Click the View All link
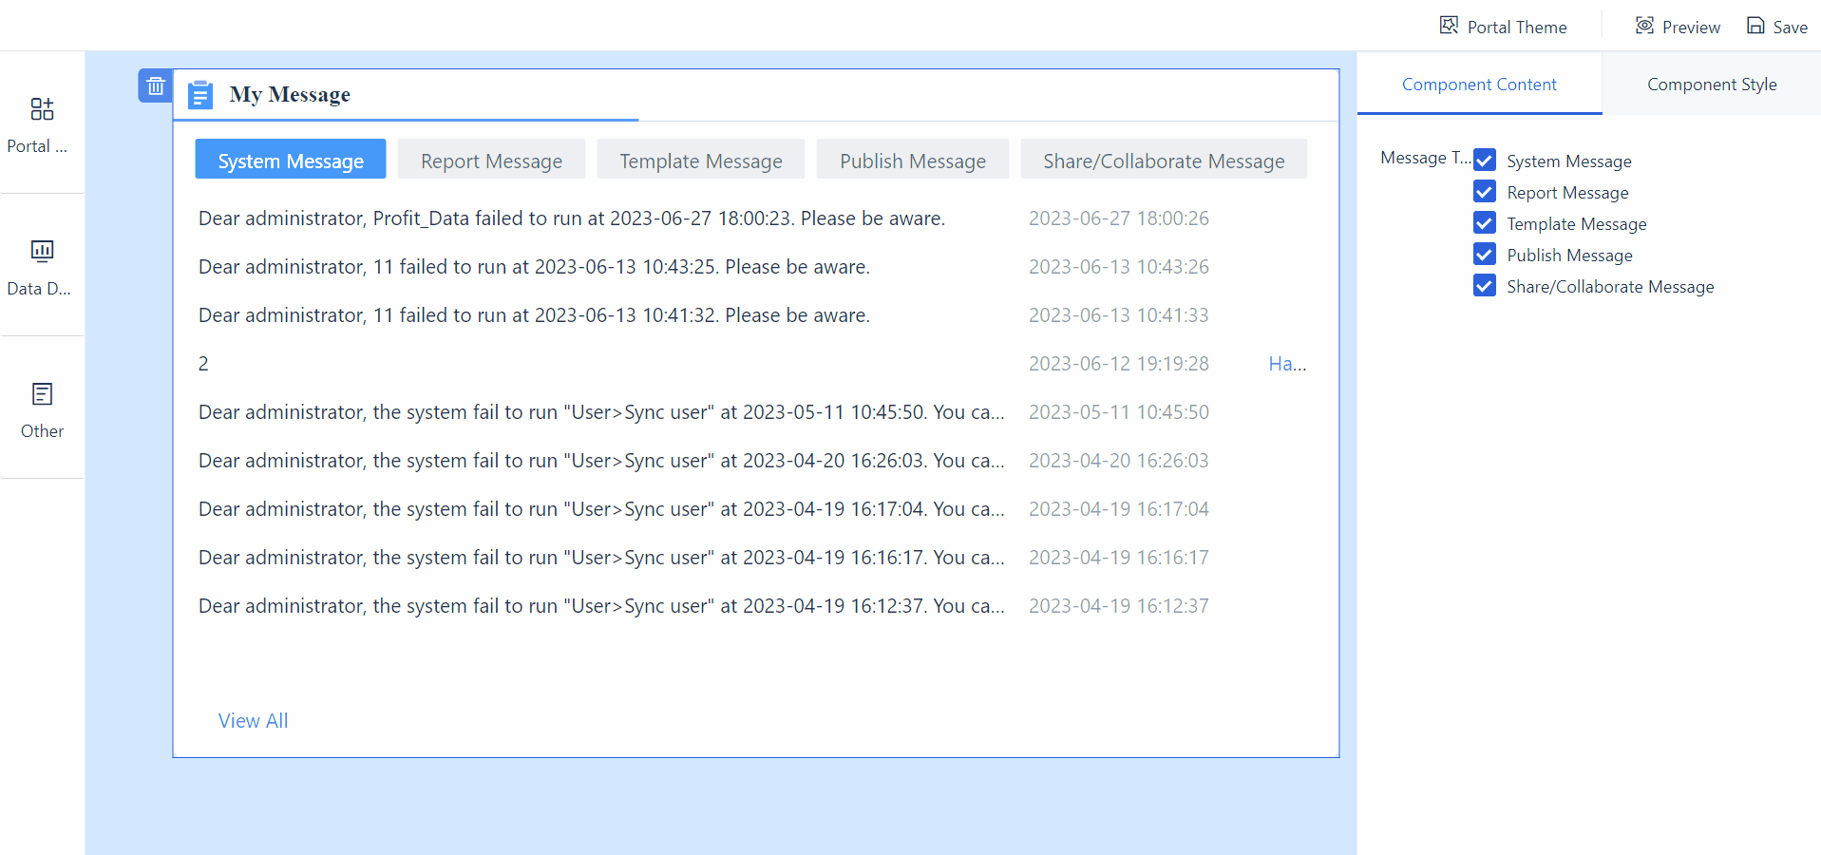This screenshot has height=855, width=1821. tap(253, 721)
